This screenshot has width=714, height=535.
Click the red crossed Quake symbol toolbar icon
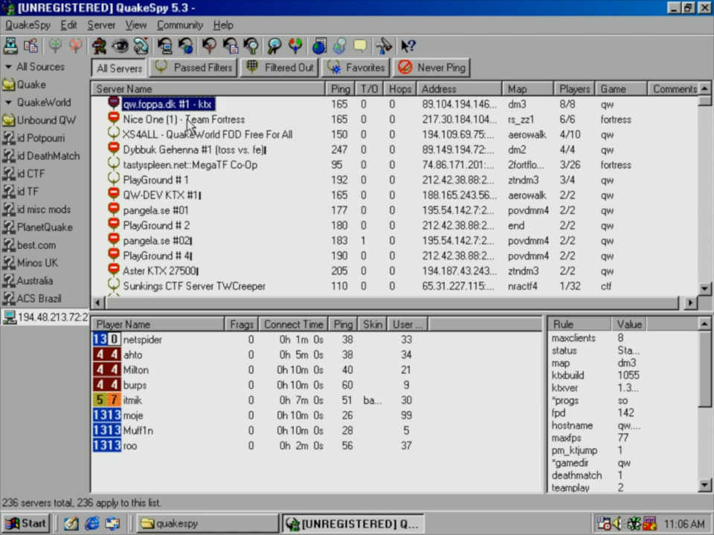76,45
